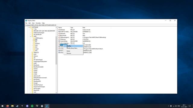193x108 pixels.
Task: Expand the Clients tree node
Action: point(31,70)
